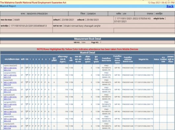Open job card link in row 7
This screenshot has width=175, height=130.
[10, 113]
